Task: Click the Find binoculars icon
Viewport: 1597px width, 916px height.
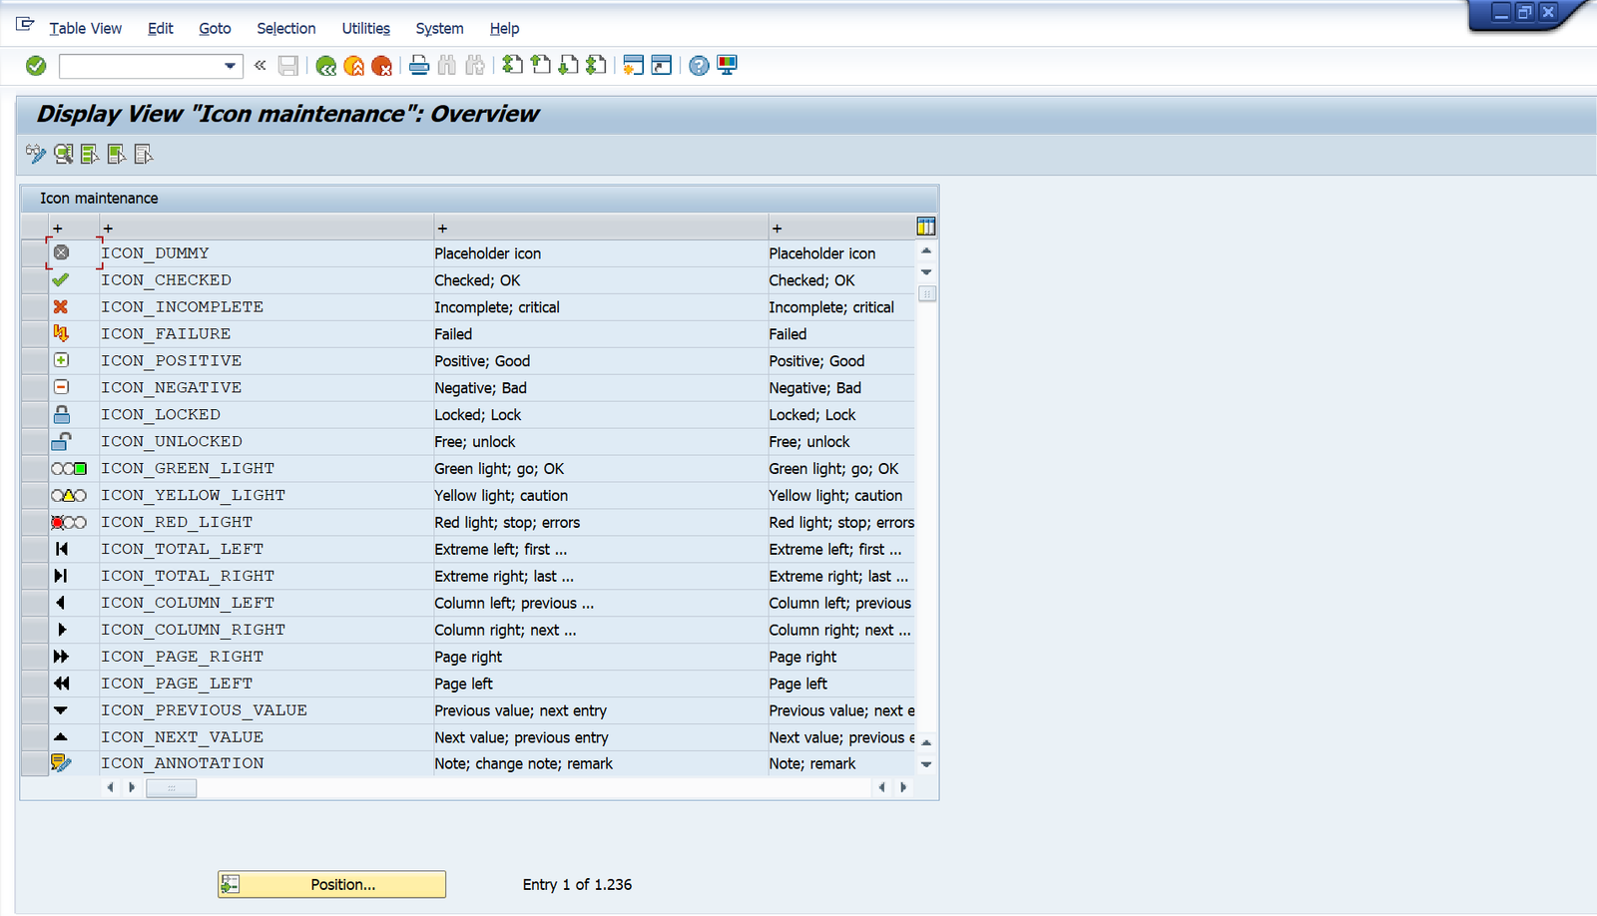Action: coord(447,66)
